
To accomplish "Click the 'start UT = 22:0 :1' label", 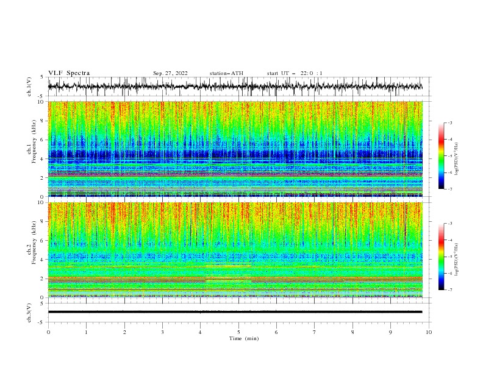I will tap(295, 73).
